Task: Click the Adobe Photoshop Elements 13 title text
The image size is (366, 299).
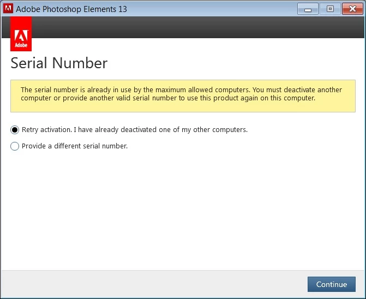Action: (71, 9)
